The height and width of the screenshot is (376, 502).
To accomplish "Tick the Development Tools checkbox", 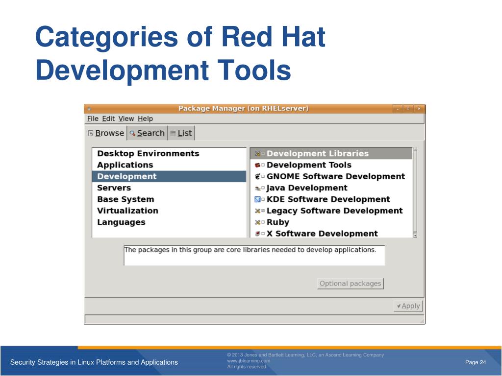I will tap(263, 165).
